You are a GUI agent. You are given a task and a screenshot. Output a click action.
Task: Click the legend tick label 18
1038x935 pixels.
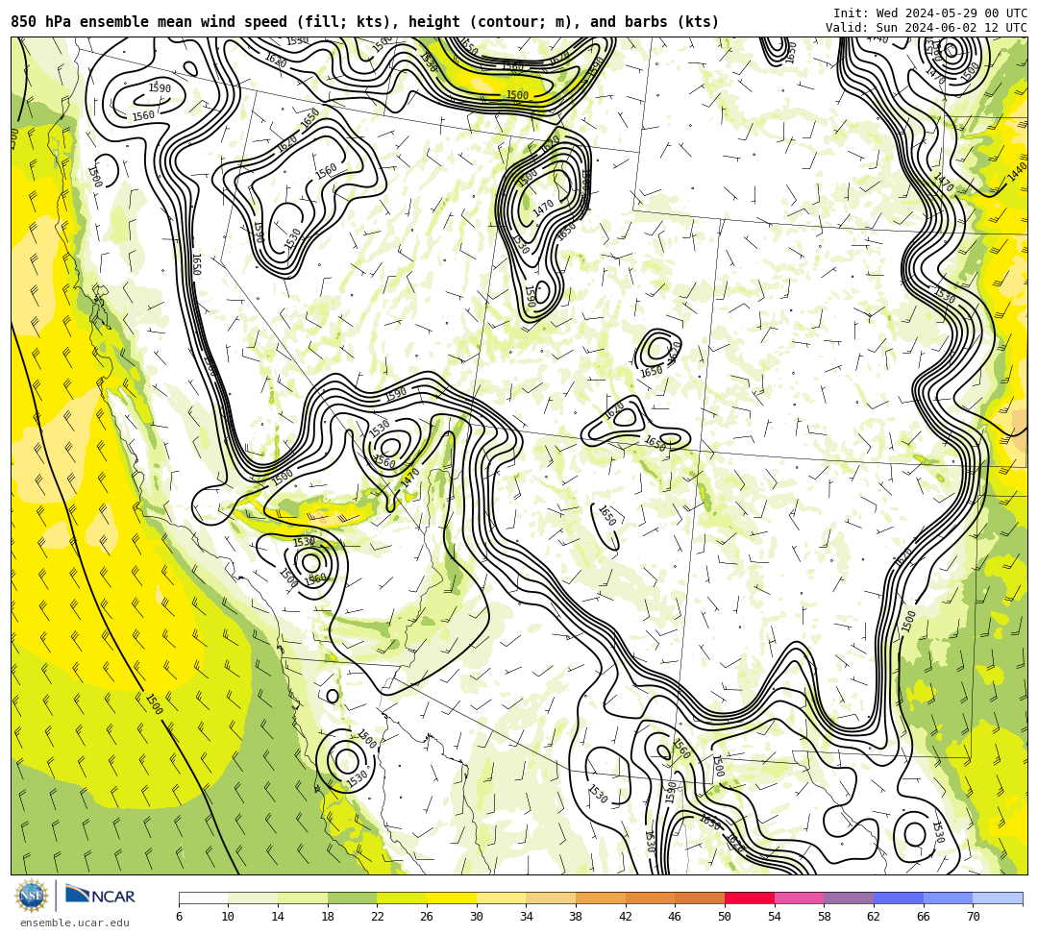point(328,917)
